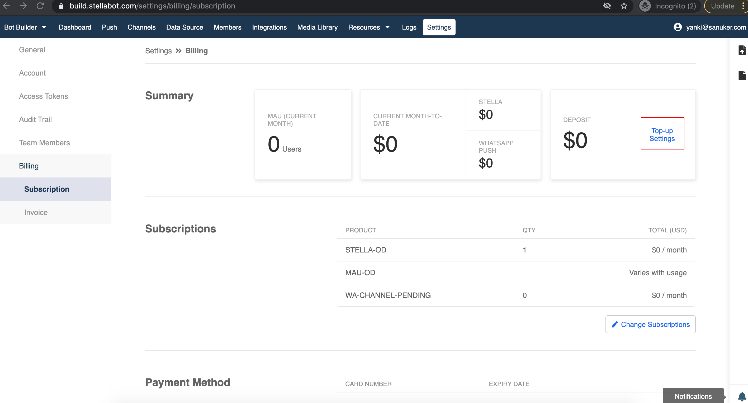Screen dimensions: 748x403
Task: Open Access Tokens settings page
Action: click(43, 96)
